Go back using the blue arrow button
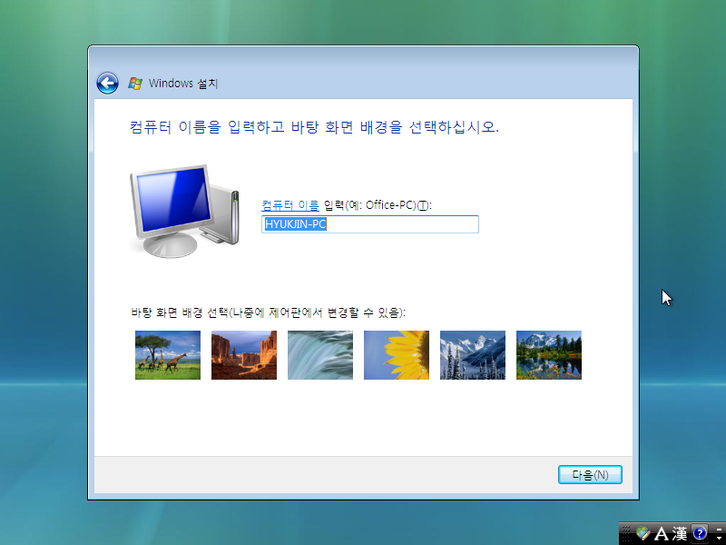The width and height of the screenshot is (726, 545). [x=107, y=84]
